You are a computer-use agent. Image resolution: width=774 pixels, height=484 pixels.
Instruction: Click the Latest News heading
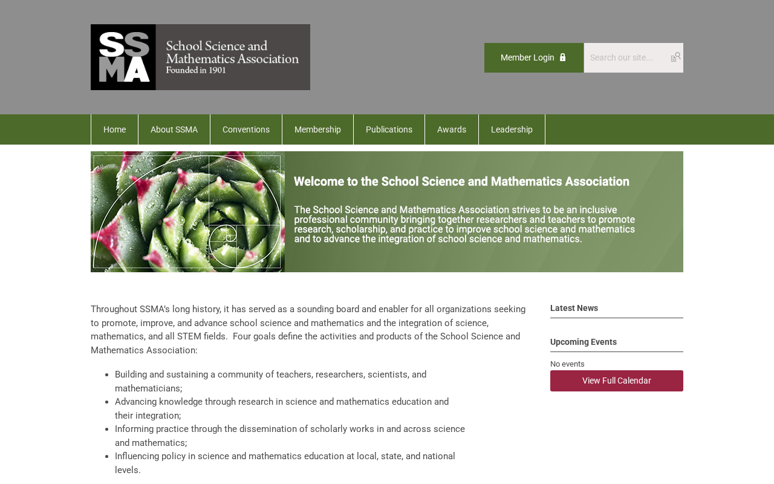pyautogui.click(x=574, y=308)
